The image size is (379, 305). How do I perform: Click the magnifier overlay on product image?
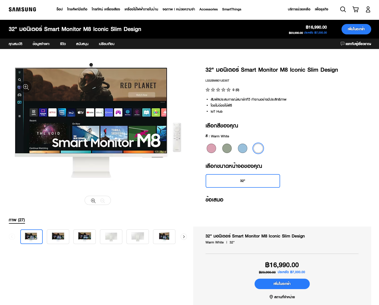click(x=26, y=87)
